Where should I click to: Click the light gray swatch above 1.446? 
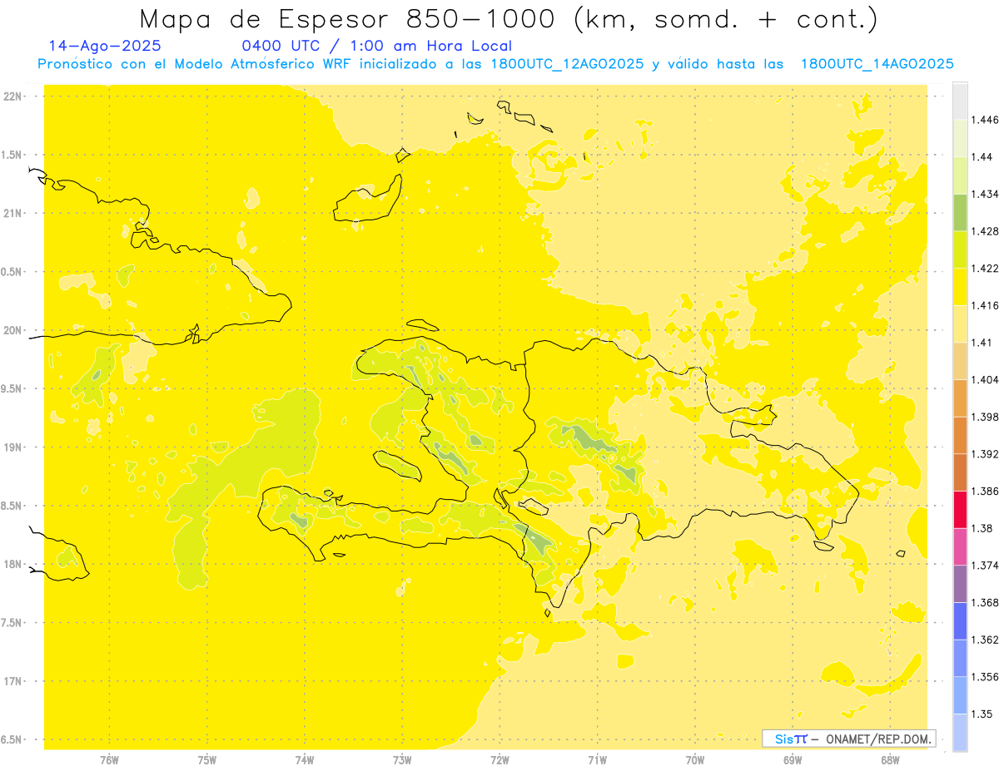(x=960, y=101)
